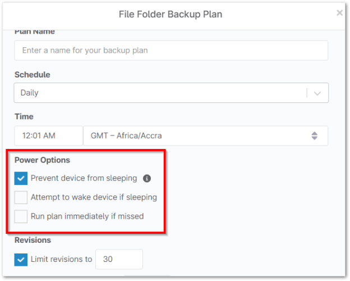Click the Attempt to wake device label text

click(94, 197)
